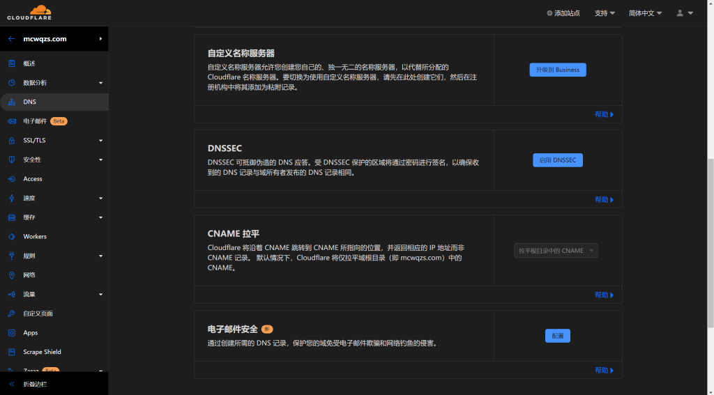Click the 配置 button for email security

pos(558,336)
